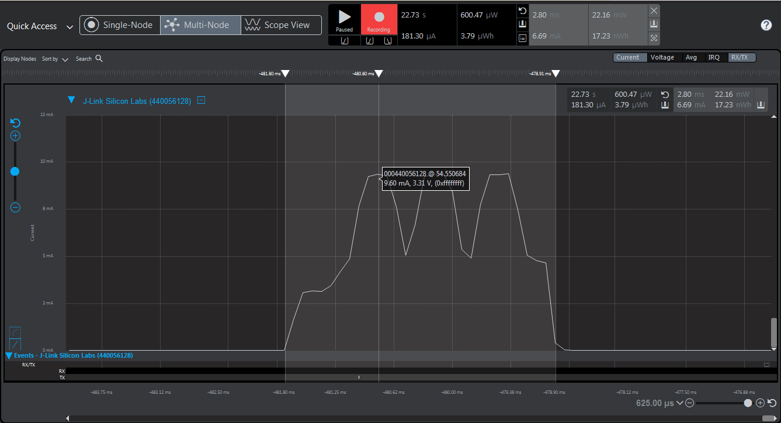Reset the top bar session statistics
The width and height of the screenshot is (781, 423).
pos(522,12)
